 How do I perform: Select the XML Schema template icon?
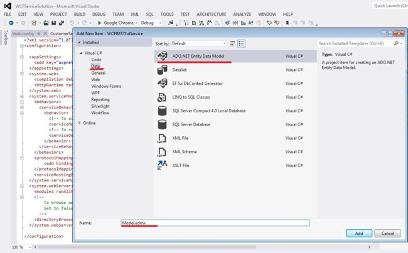point(162,152)
